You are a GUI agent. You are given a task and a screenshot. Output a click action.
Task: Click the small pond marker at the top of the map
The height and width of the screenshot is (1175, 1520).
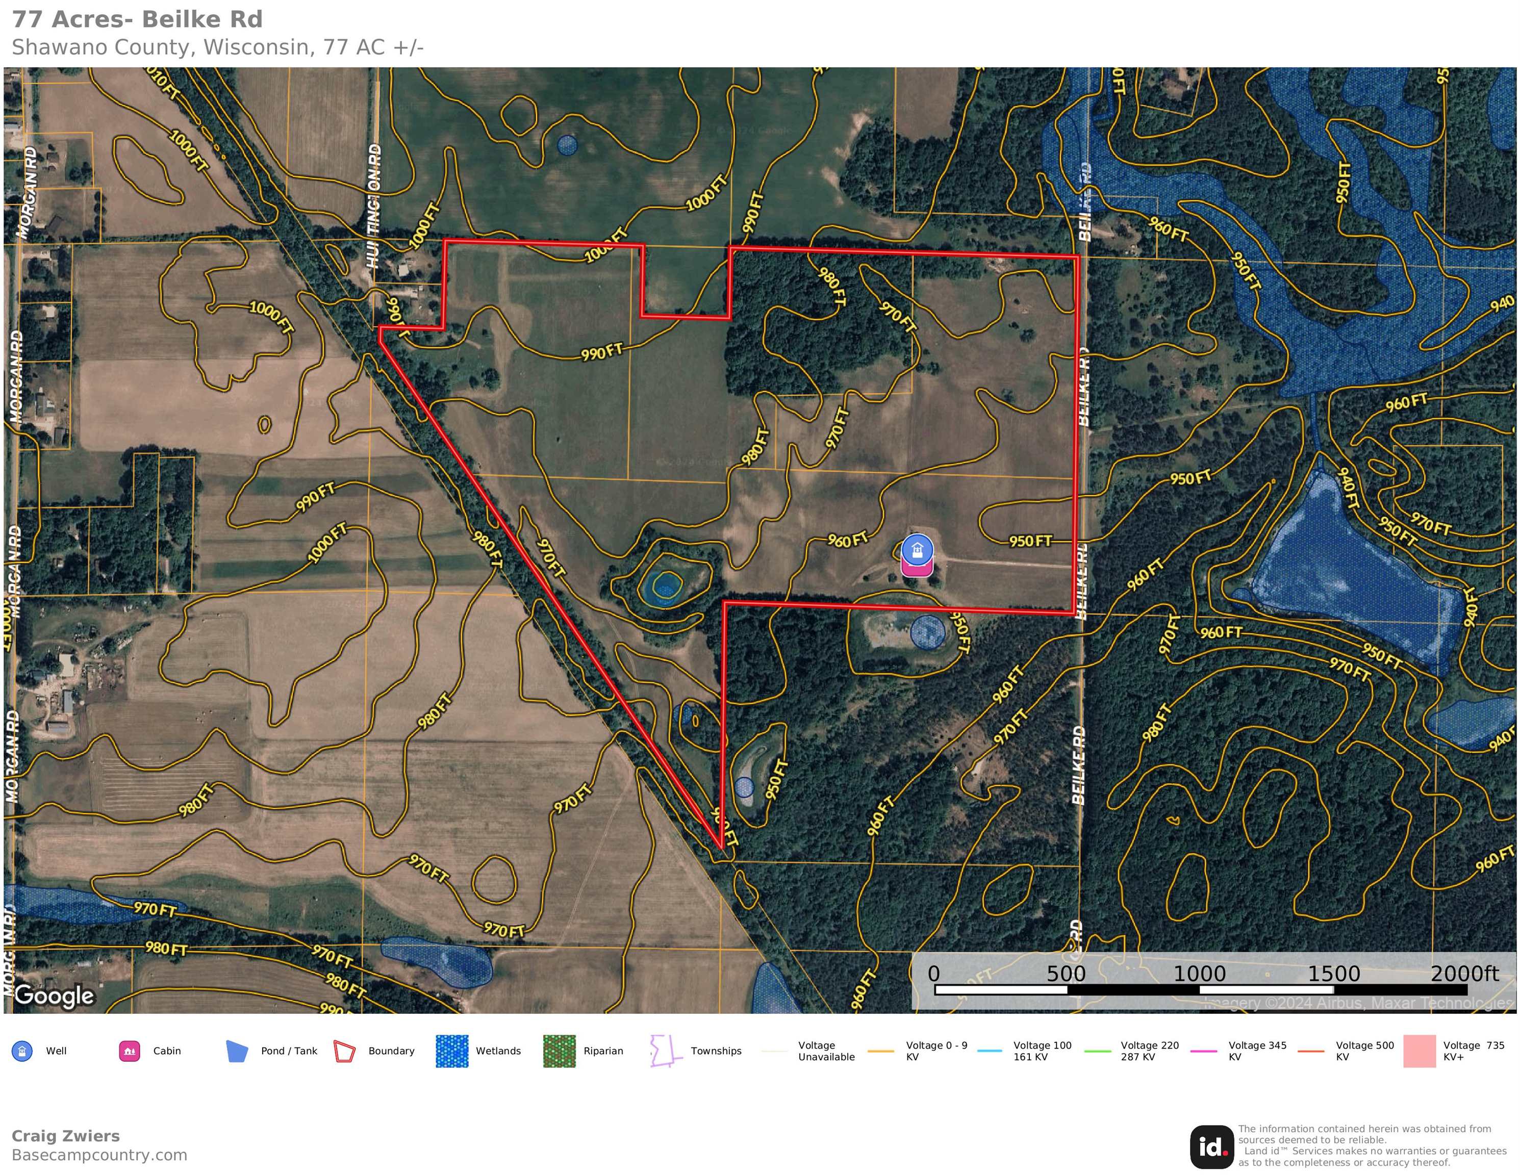coord(567,145)
